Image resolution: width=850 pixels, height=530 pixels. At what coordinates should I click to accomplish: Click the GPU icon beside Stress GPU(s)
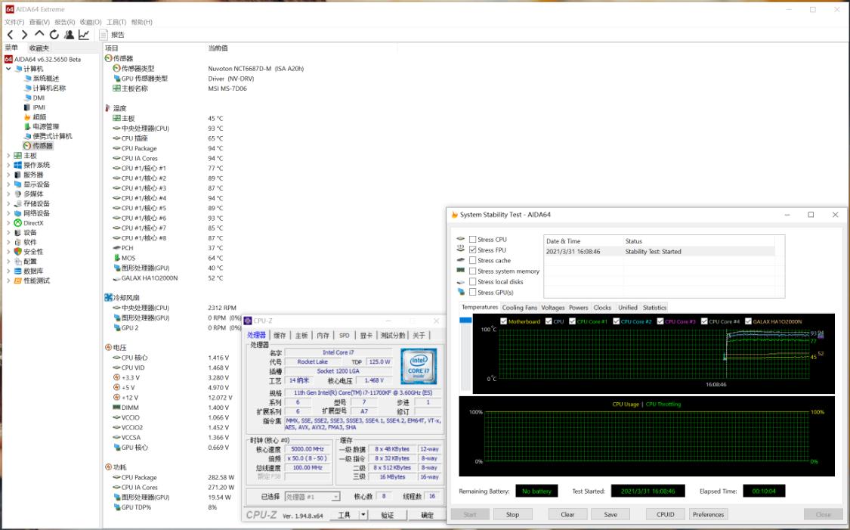coord(462,291)
